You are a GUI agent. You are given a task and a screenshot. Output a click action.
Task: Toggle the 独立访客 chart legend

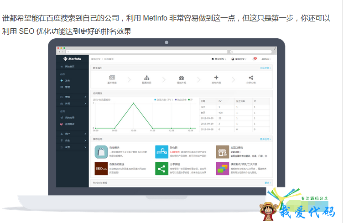point(181,100)
